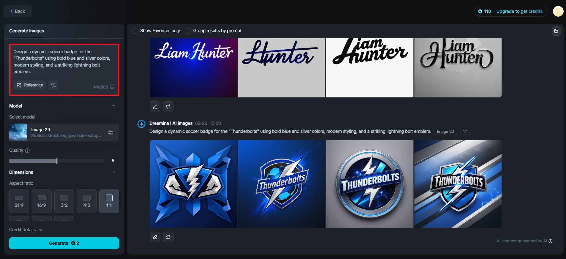Collapse the Dimensions section

pos(113,172)
